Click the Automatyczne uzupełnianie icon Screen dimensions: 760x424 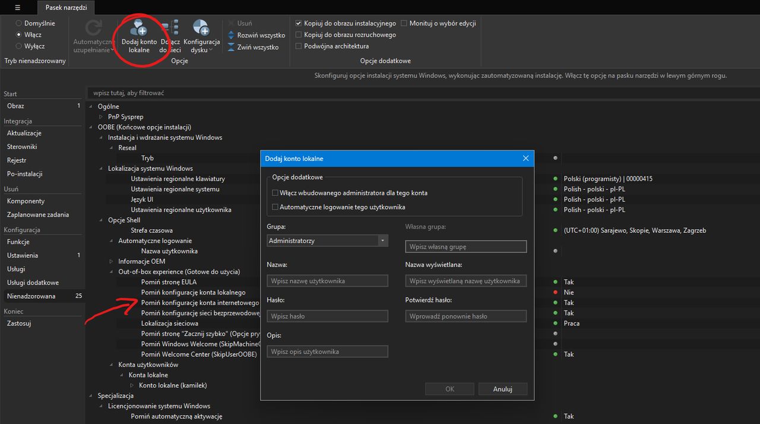94,29
